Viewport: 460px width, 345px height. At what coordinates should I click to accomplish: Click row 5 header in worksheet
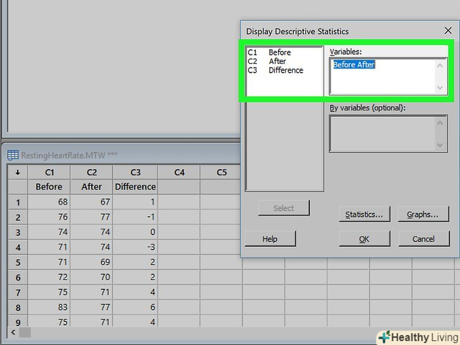[x=18, y=262]
